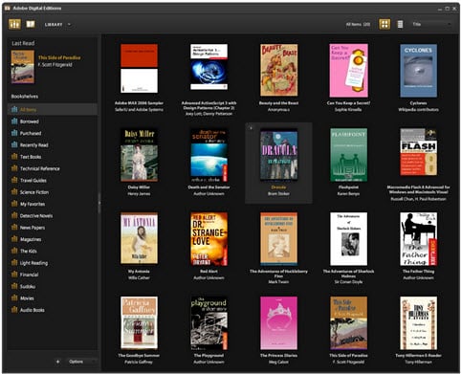This screenshot has height=374, width=461.
Task: Select Technical Reference bookshelf icon
Action: [14, 168]
